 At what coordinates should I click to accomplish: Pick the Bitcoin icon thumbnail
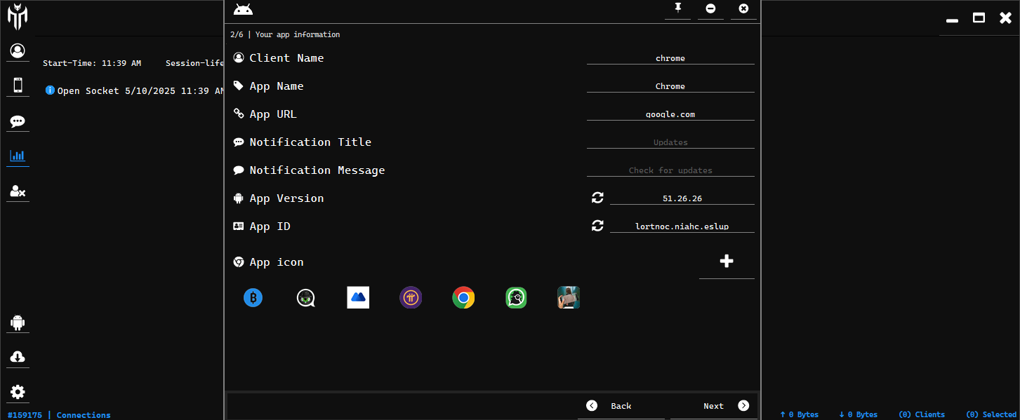point(253,298)
